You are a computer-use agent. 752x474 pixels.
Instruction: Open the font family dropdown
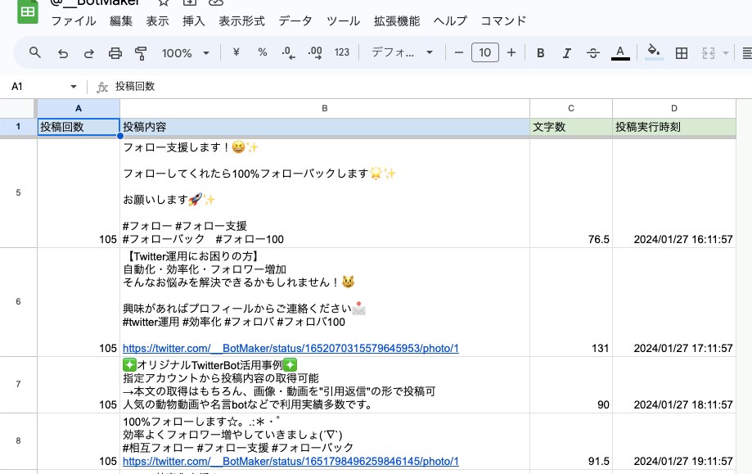[x=402, y=52]
